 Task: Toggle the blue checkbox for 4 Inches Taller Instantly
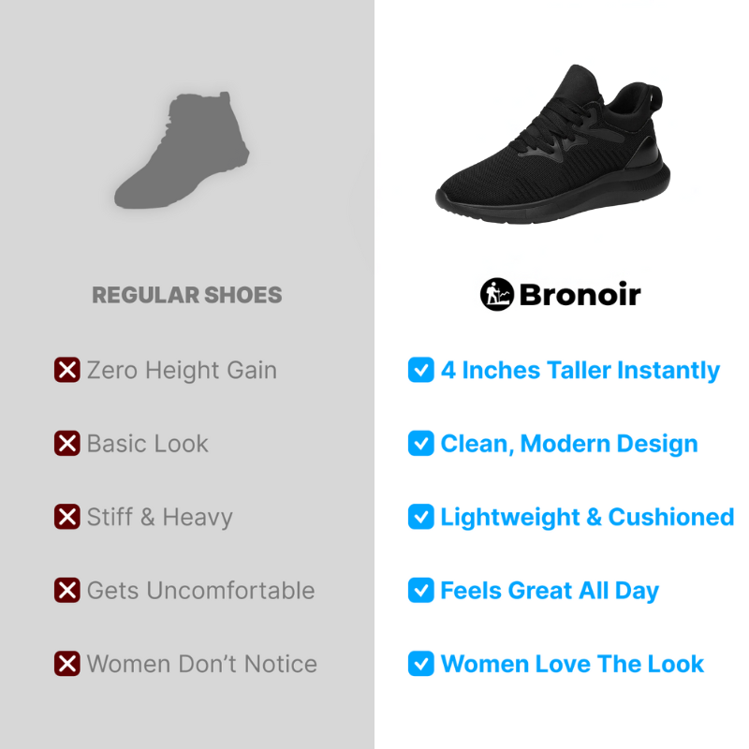click(420, 370)
